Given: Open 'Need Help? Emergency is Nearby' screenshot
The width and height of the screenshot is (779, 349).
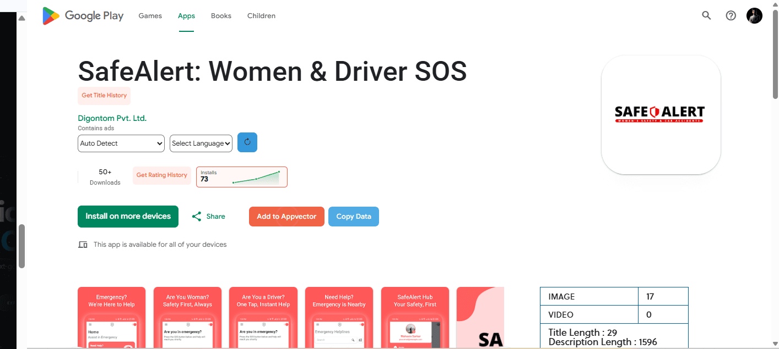Looking at the screenshot, I should point(339,318).
